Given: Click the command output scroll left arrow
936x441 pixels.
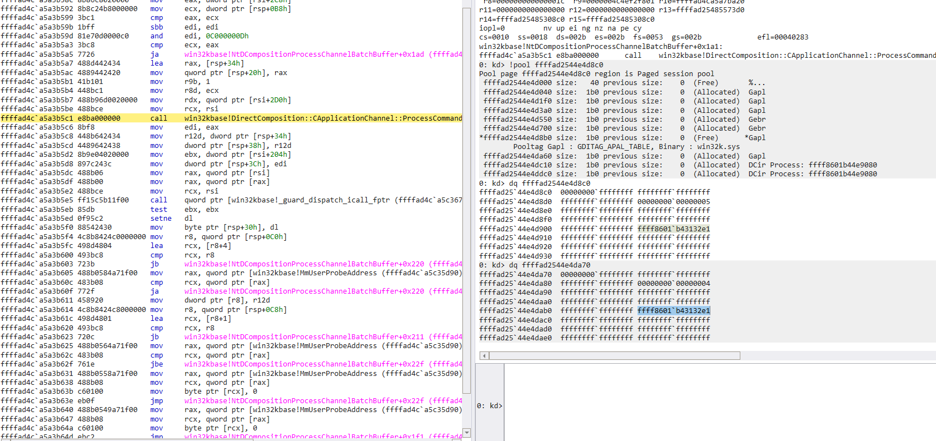Looking at the screenshot, I should tap(484, 356).
